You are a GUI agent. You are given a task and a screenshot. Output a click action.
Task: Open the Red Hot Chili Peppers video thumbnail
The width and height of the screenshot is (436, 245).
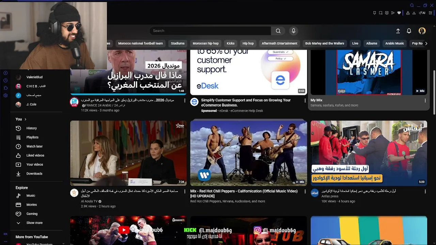point(249,153)
